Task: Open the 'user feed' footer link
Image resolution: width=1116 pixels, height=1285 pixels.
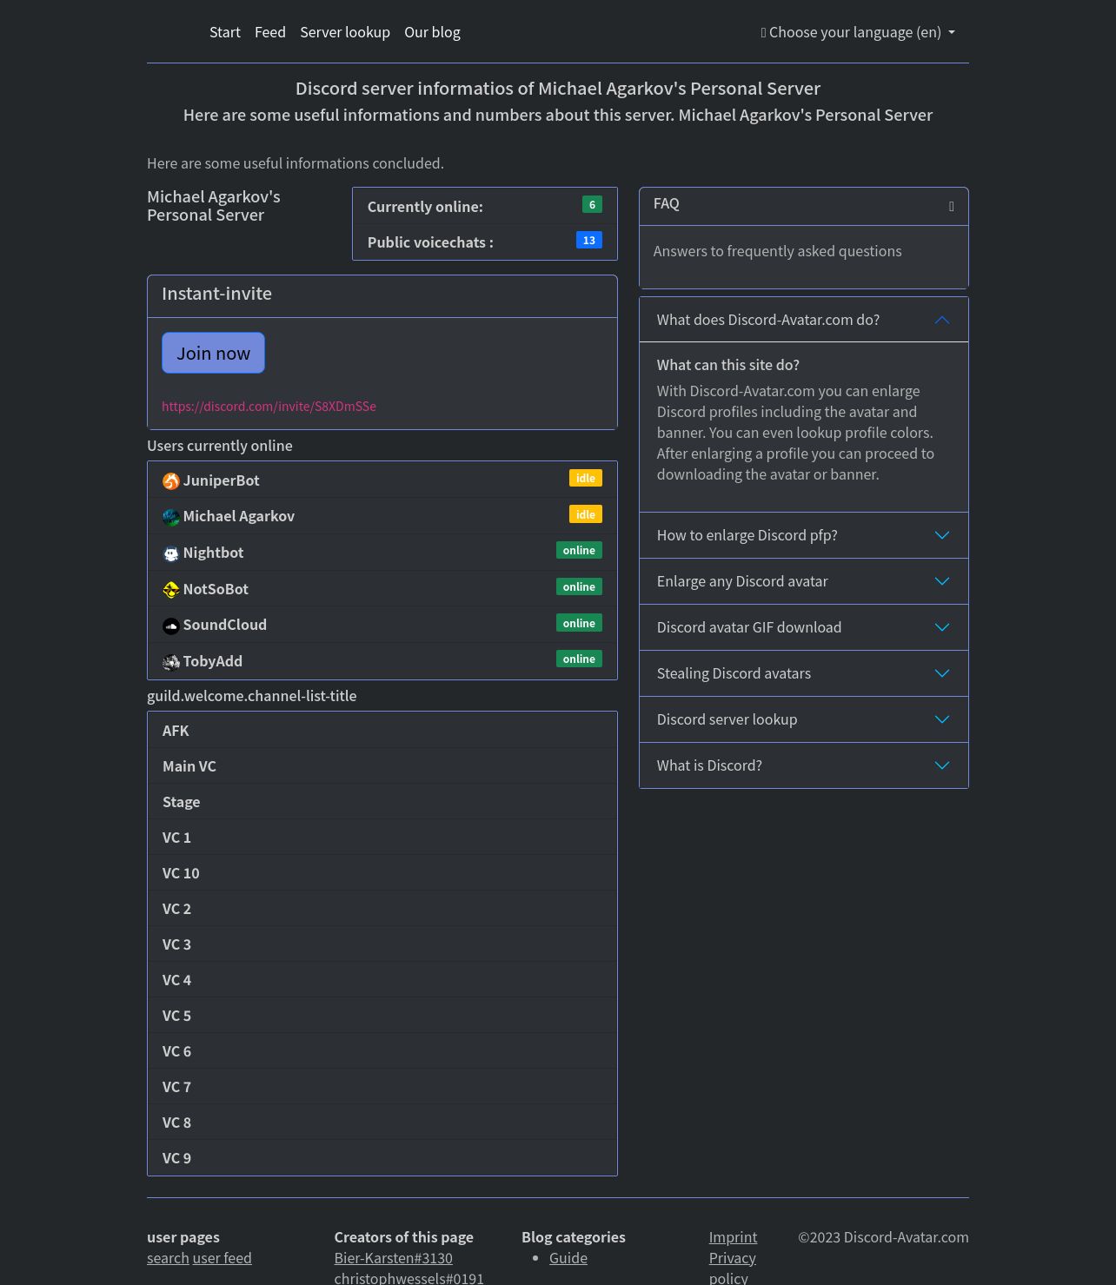Action: click(x=222, y=1258)
